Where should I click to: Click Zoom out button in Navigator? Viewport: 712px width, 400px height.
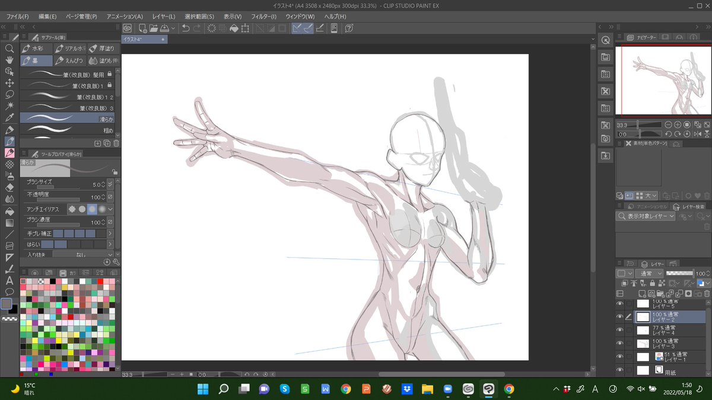[x=669, y=125]
